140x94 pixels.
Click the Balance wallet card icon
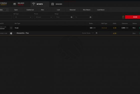click(15, 4)
